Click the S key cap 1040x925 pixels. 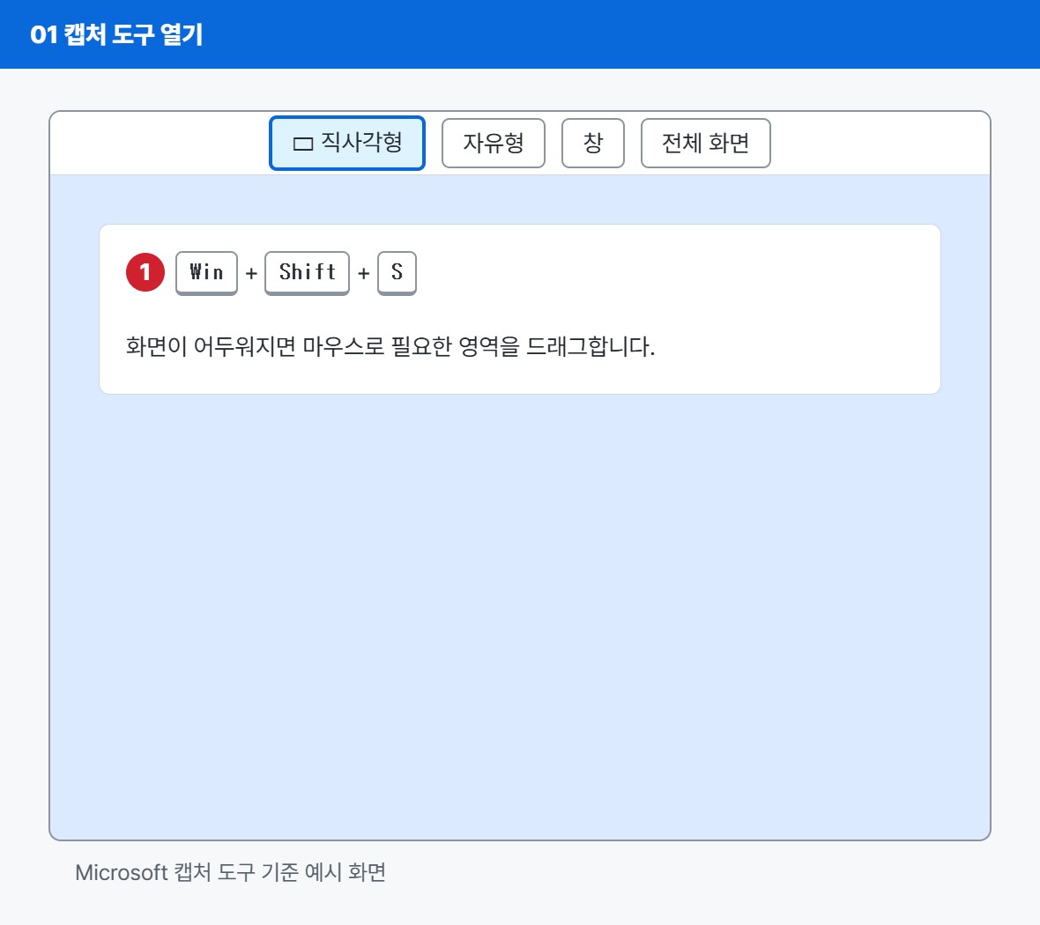click(397, 272)
